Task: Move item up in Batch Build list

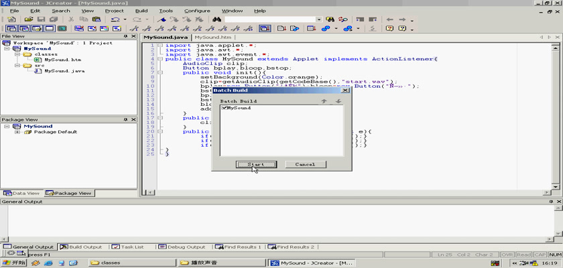Action: pos(324,101)
